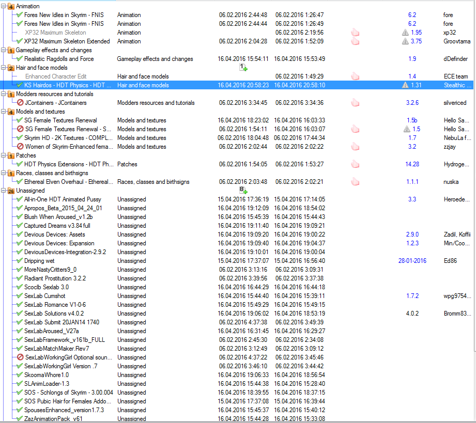
Task: Select mod SpousesEnhanced_version1.7.3
Action: (x=64, y=410)
